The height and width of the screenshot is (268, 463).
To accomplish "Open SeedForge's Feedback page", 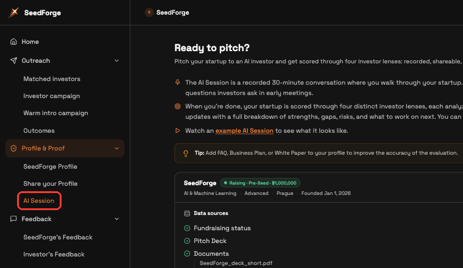I will [x=58, y=238].
